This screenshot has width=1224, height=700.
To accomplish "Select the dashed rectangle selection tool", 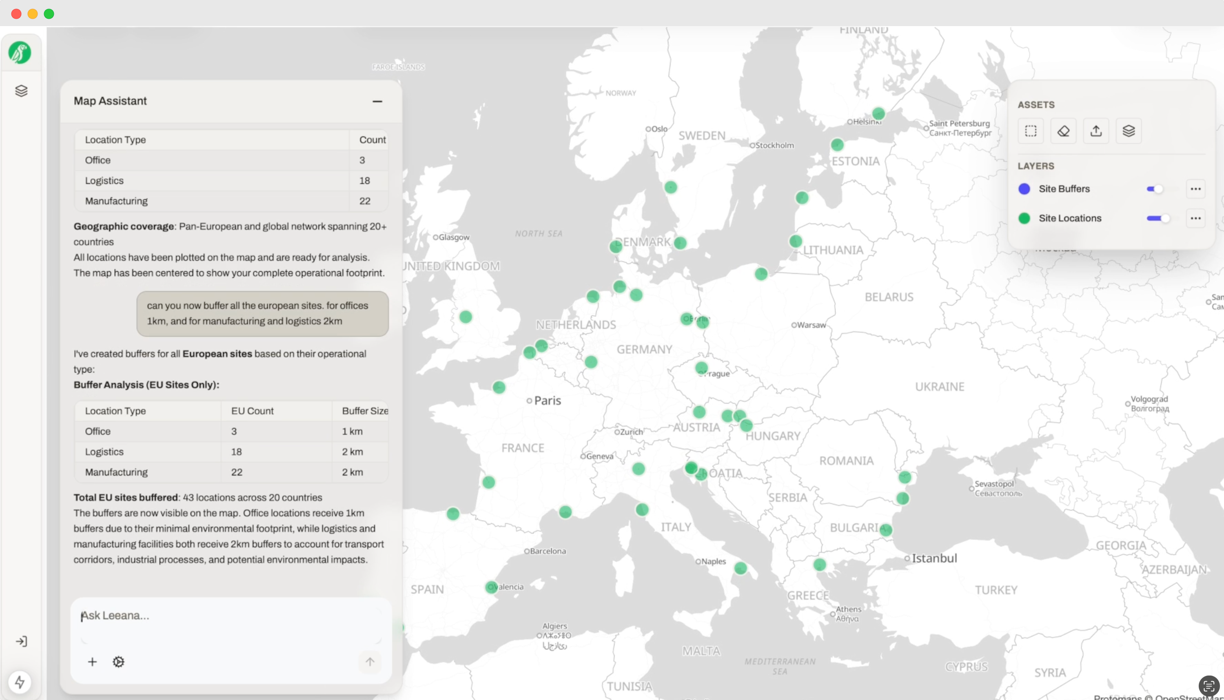I will point(1031,131).
